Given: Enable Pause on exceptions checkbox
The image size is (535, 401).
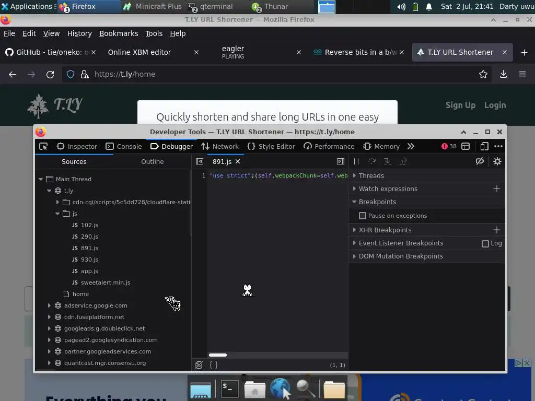Looking at the screenshot, I should (x=363, y=216).
